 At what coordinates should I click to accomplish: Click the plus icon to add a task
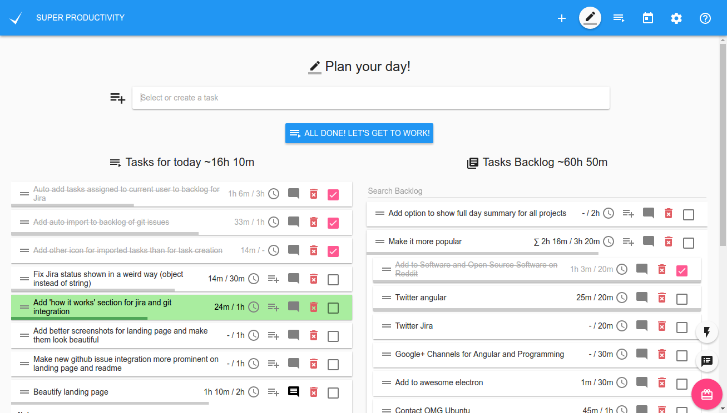click(x=562, y=18)
